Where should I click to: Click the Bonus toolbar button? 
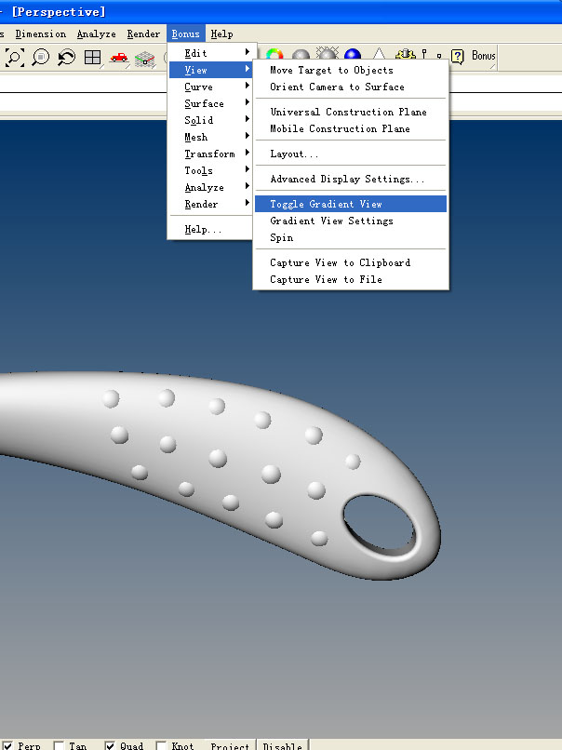click(x=484, y=56)
